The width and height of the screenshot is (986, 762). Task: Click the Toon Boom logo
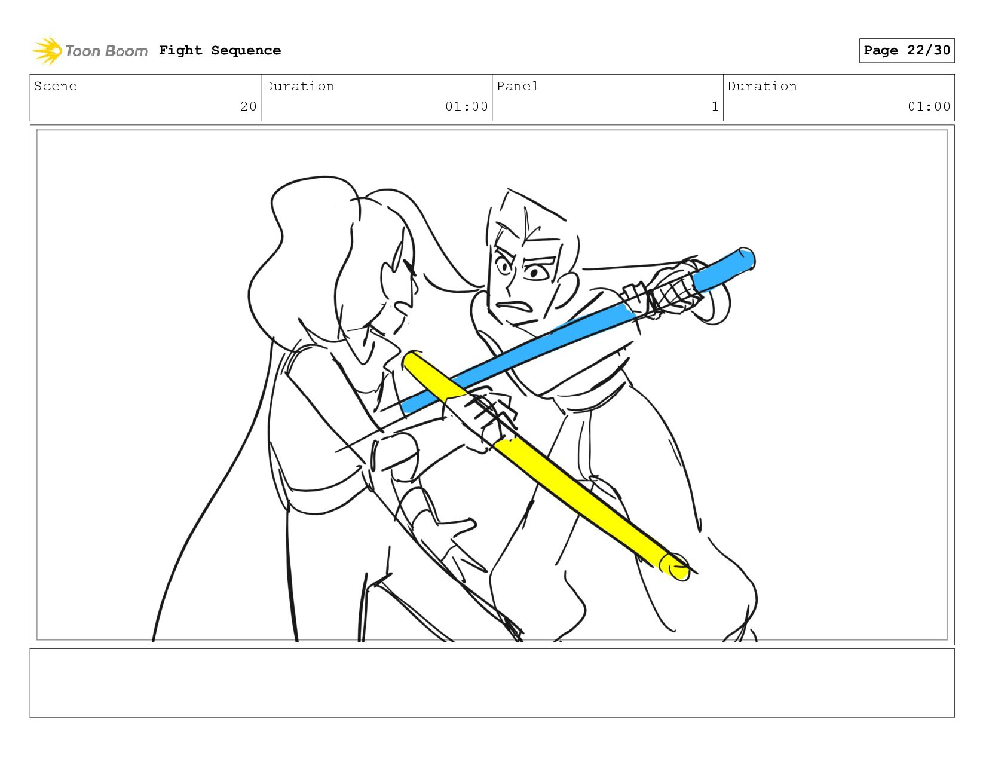point(90,51)
